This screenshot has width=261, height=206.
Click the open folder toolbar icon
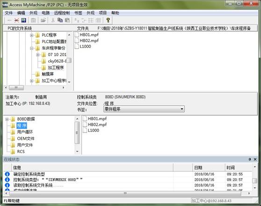[x=43, y=20]
